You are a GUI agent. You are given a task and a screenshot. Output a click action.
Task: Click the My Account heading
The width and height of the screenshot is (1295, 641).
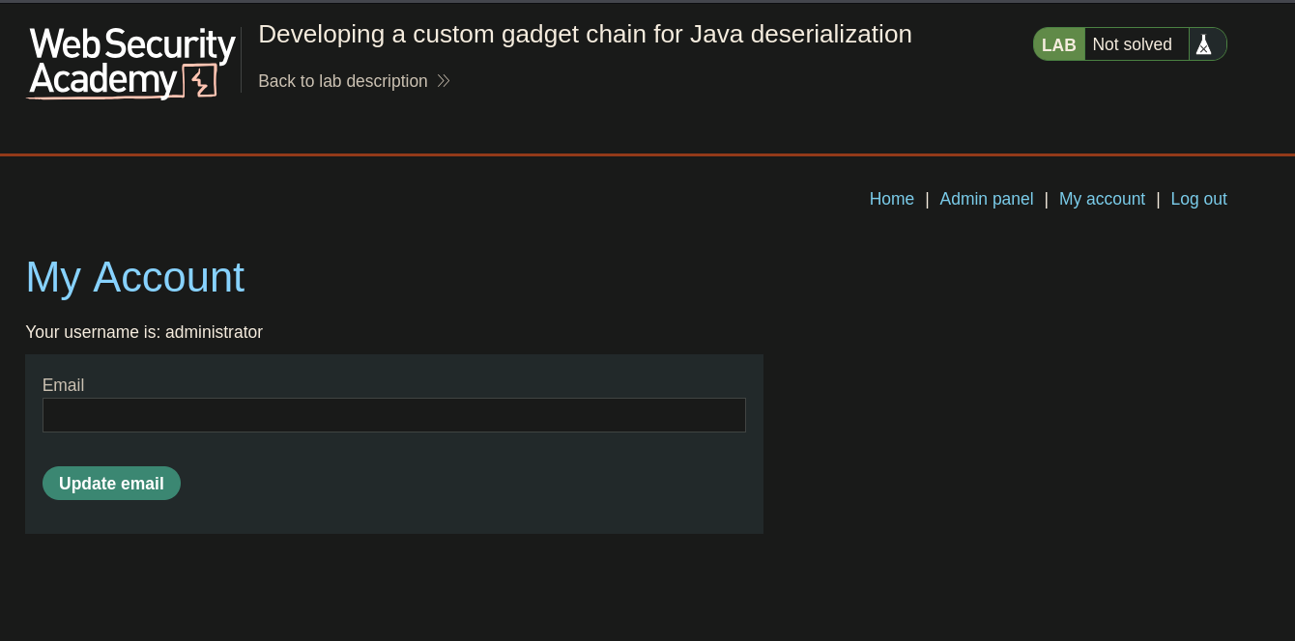click(135, 277)
